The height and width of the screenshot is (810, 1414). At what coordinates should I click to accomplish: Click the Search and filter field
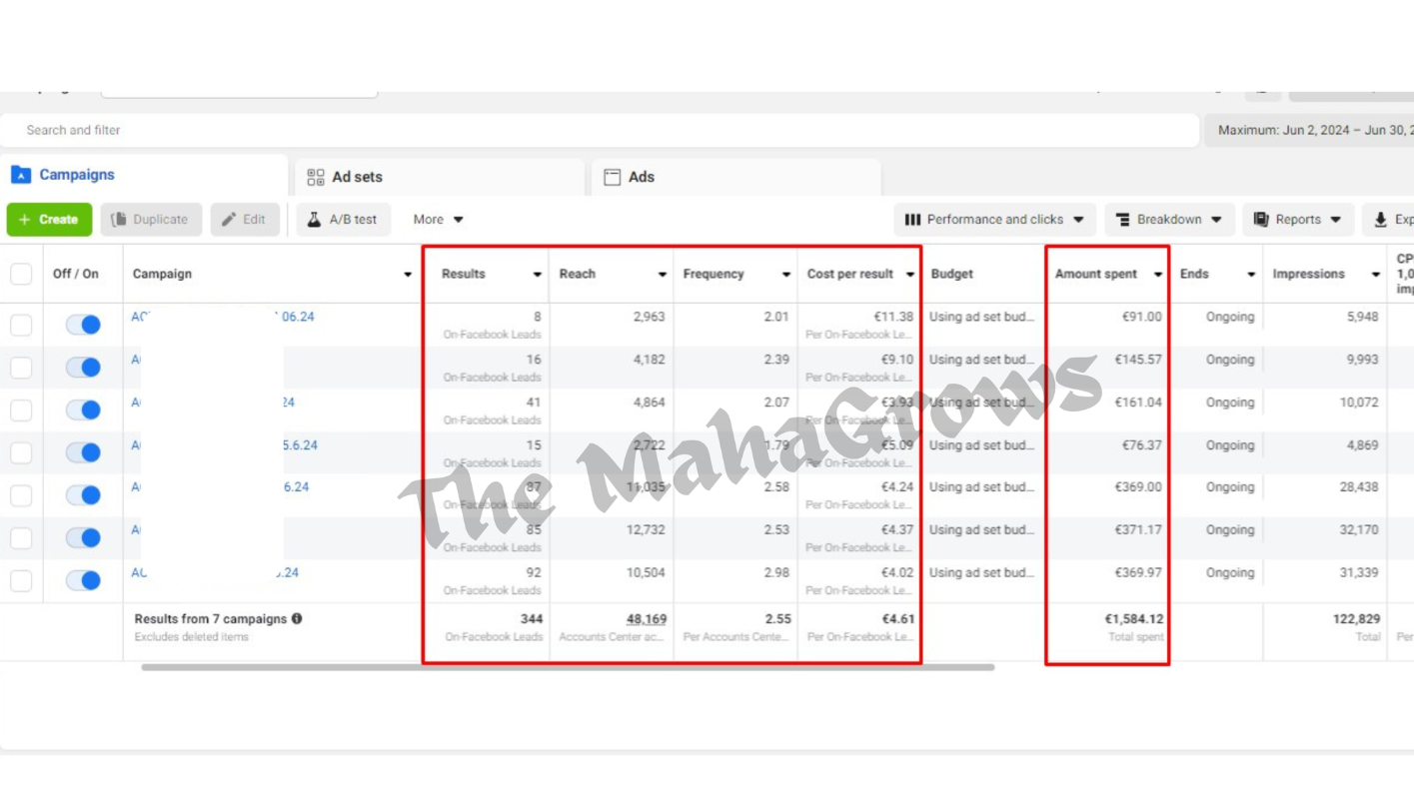pyautogui.click(x=600, y=130)
